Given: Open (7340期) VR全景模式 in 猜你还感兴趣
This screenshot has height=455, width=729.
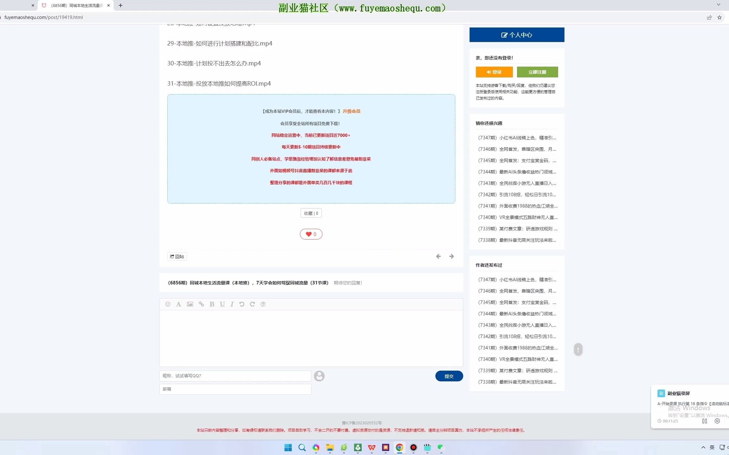Looking at the screenshot, I should [518, 217].
